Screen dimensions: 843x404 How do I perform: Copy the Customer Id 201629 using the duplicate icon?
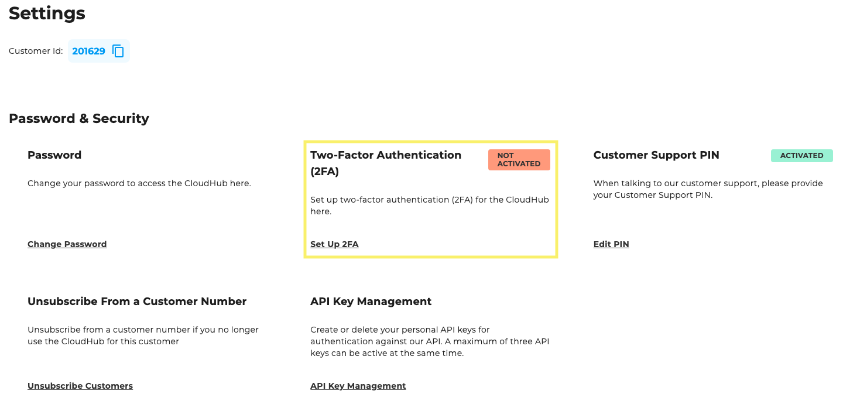click(118, 51)
